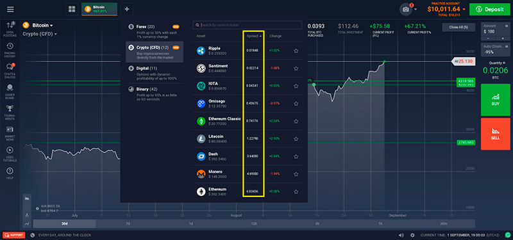Set chart timeframe to 3h
The width and height of the screenshot is (513, 240).
[317, 223]
